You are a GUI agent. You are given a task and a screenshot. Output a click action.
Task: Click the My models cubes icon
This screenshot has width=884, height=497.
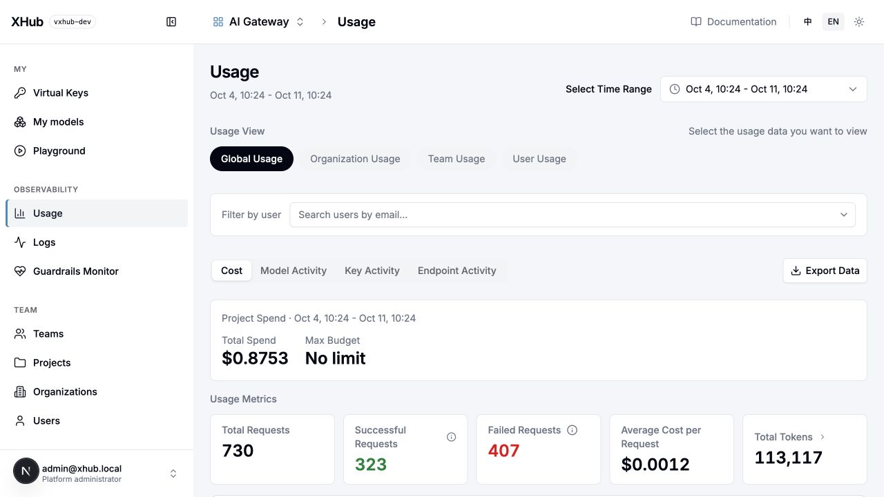click(x=20, y=122)
